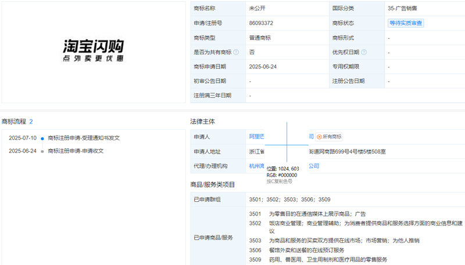Screen dimensions: 465x265
Task: Click the 3503 service row about 市场营销
Action: (x=334, y=241)
